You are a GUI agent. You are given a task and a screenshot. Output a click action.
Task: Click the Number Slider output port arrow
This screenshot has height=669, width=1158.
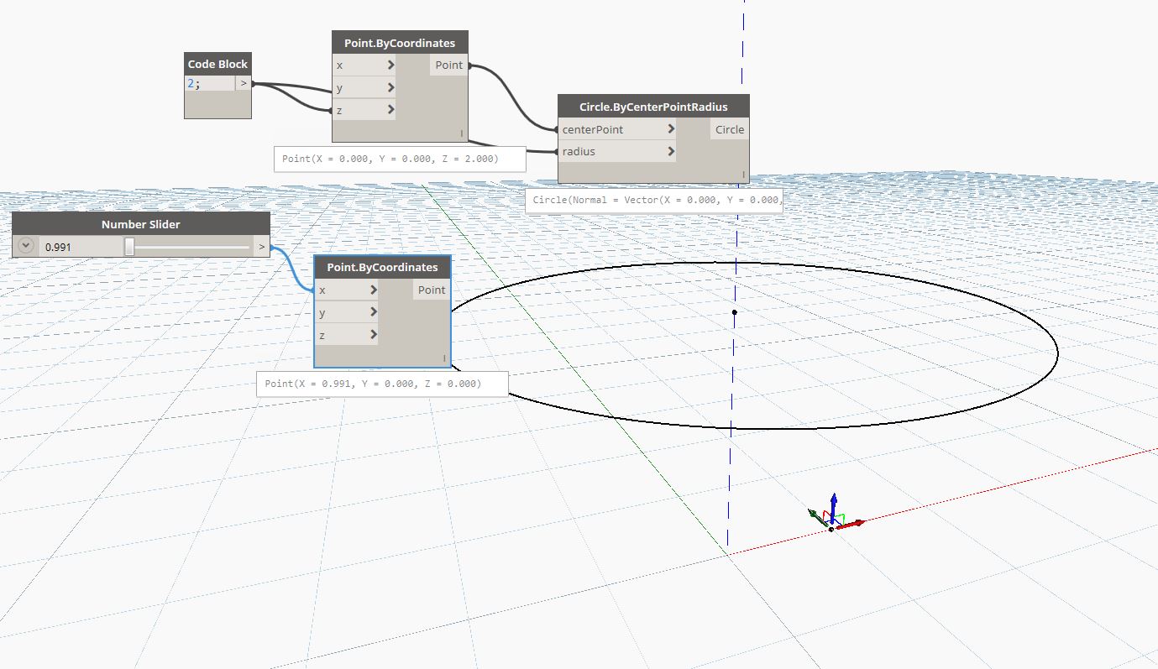coord(261,246)
